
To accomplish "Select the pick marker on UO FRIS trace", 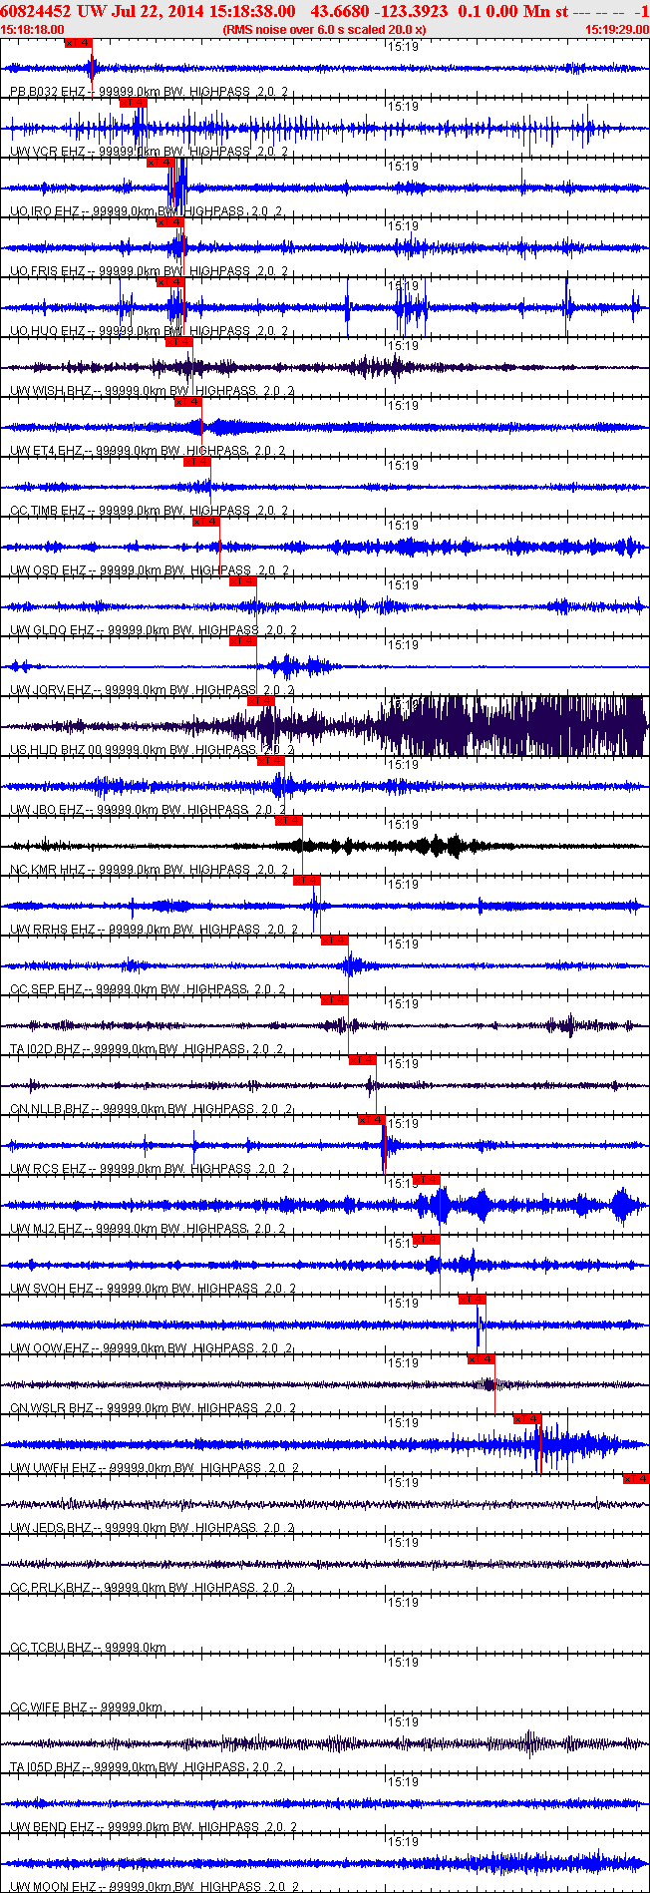I will click(x=169, y=222).
